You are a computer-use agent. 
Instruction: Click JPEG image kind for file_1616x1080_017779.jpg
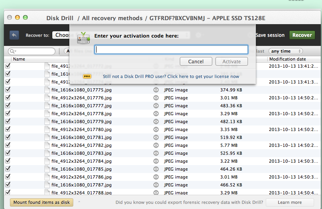[x=176, y=122]
